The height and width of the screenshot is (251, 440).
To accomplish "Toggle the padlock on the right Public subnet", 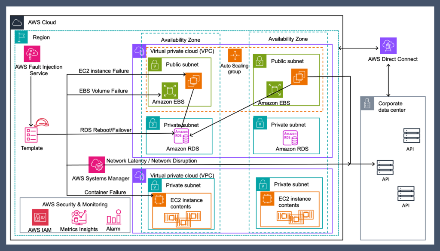I will click(x=260, y=61).
